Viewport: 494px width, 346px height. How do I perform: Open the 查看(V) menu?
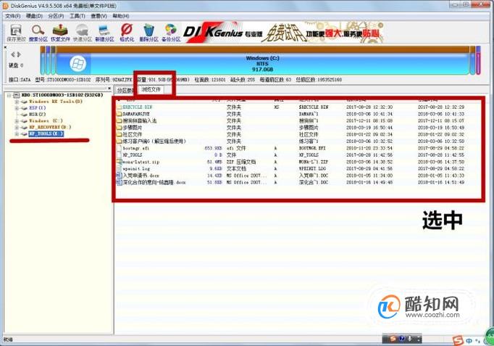coord(99,16)
